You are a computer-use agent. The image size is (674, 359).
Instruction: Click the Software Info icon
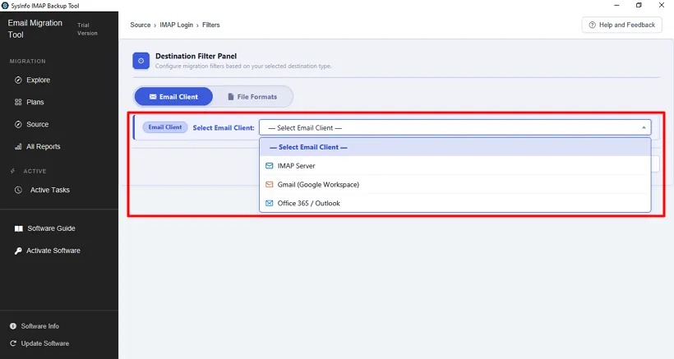13,326
